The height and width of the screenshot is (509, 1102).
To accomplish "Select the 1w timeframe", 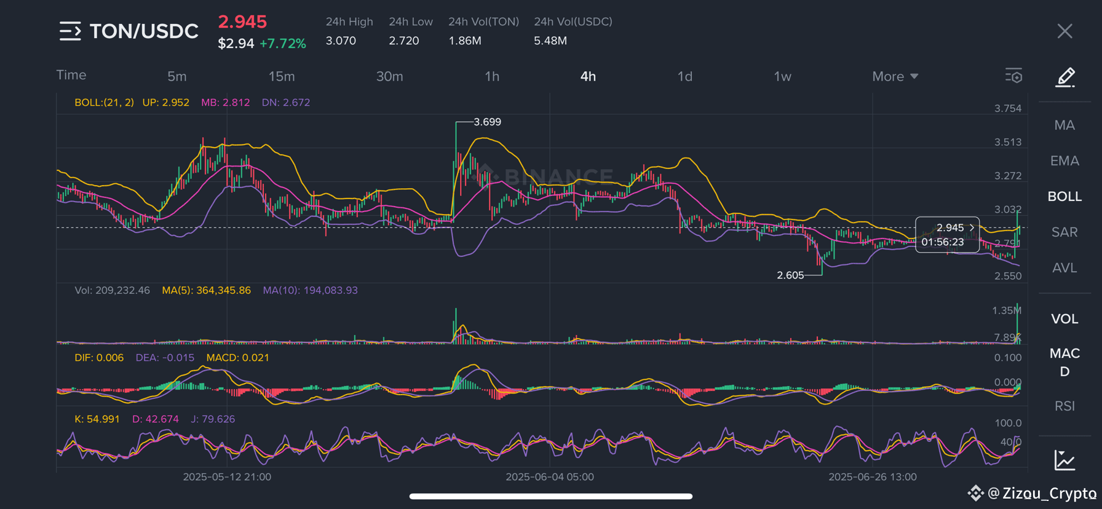I will [x=782, y=76].
